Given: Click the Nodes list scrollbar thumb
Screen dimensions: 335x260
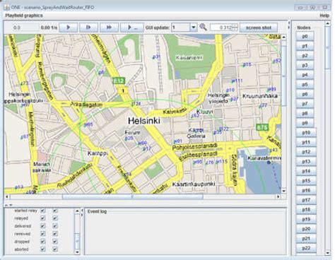Looking at the screenshot, I should (x=328, y=47).
